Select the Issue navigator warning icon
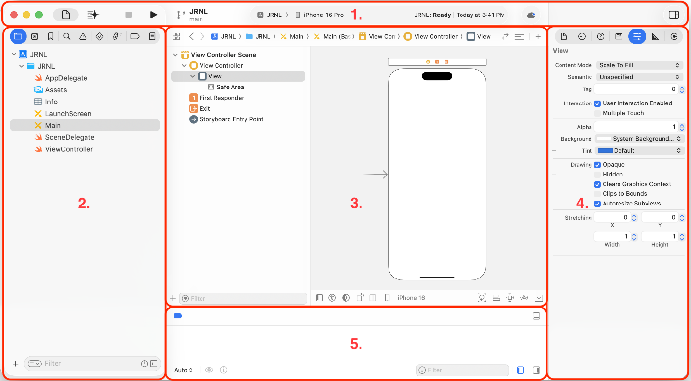691x381 pixels. [x=83, y=36]
